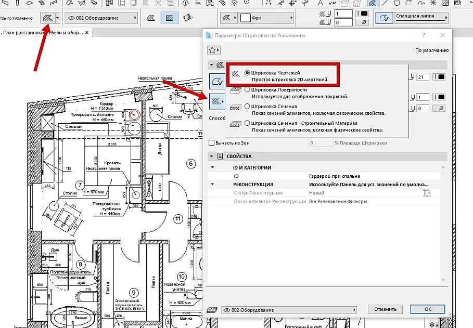
Task: Confirm the dialog with the OK button
Action: 427,309
